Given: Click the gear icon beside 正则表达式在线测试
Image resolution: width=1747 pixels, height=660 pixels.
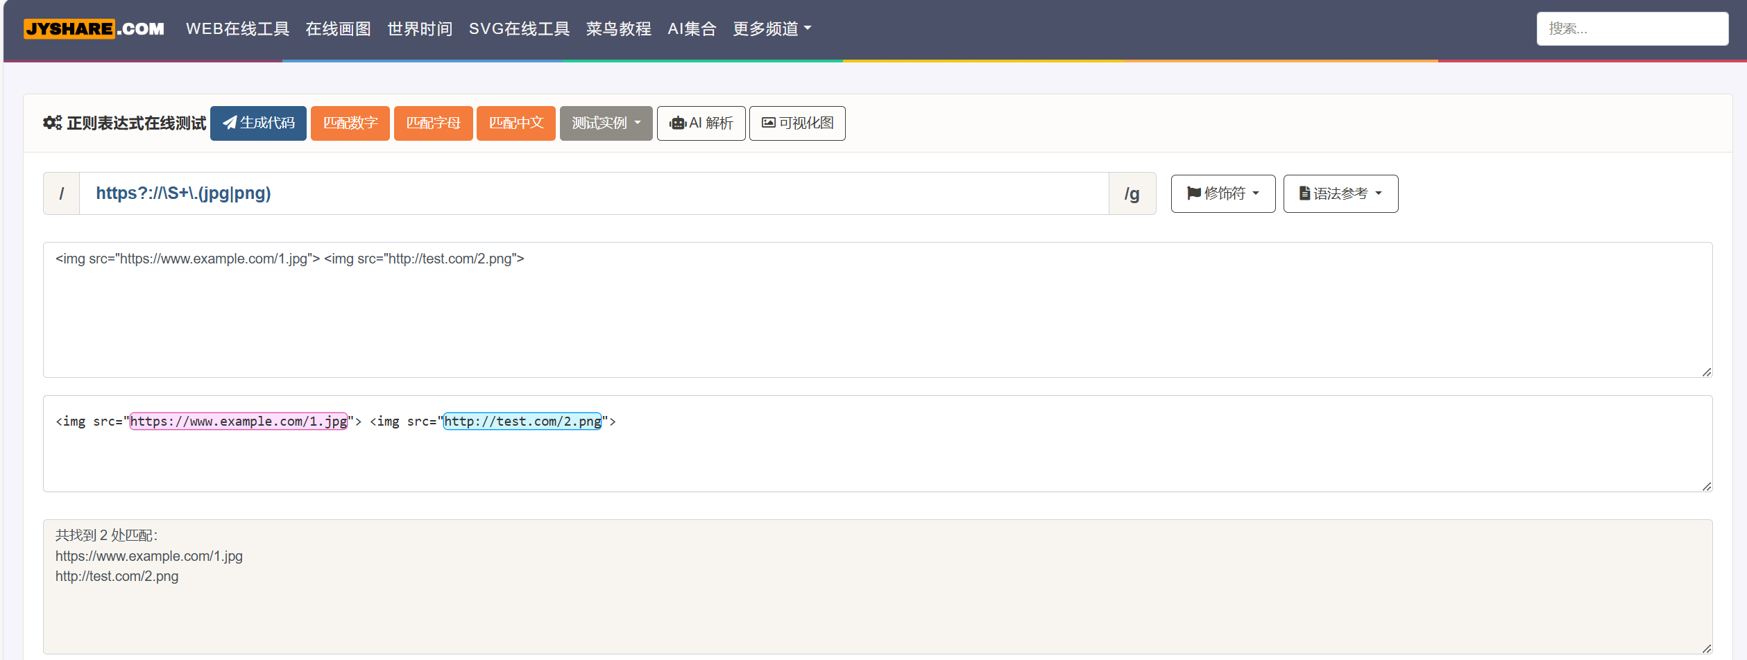Looking at the screenshot, I should point(52,123).
